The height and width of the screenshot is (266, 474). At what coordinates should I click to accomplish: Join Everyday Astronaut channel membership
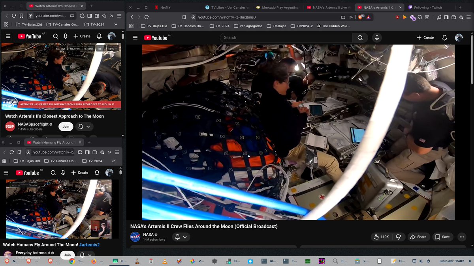(x=68, y=255)
